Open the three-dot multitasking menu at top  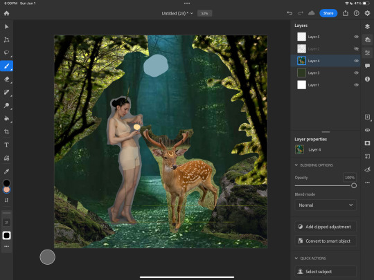[x=187, y=3]
